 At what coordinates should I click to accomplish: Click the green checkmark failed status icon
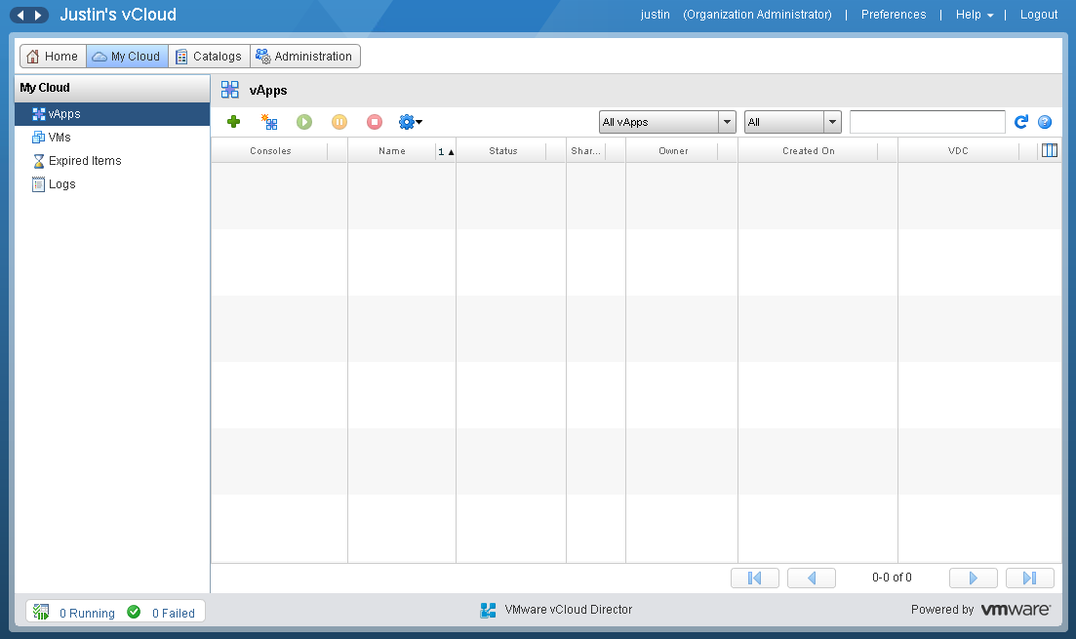coord(134,612)
